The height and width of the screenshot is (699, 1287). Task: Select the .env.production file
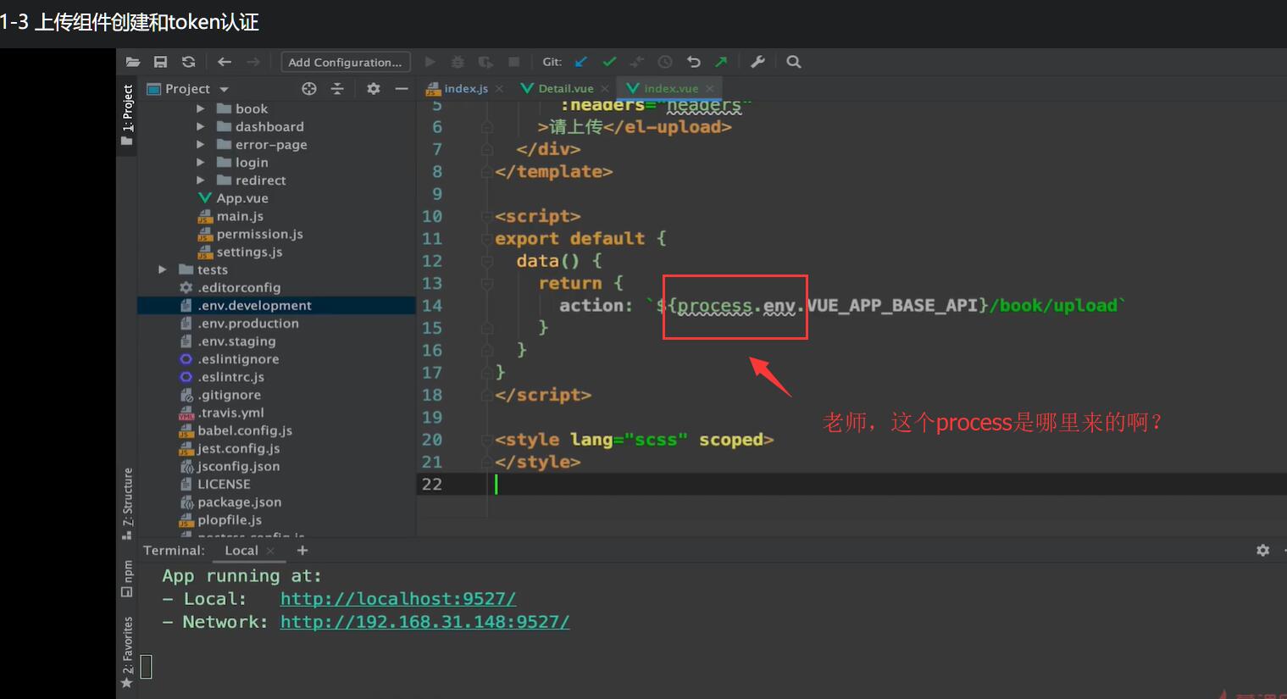pos(248,323)
